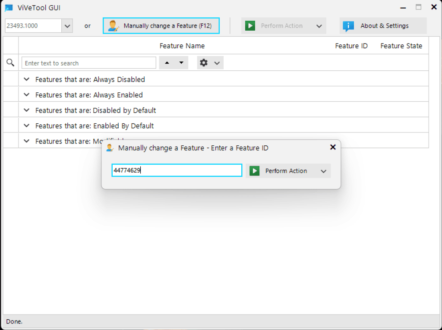This screenshot has height=330, width=442.
Task: Open the build number dropdown showing 23493.1000
Action: [66, 25]
